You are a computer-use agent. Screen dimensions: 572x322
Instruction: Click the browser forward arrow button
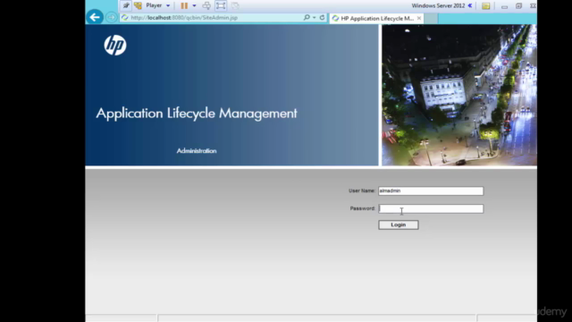point(111,17)
